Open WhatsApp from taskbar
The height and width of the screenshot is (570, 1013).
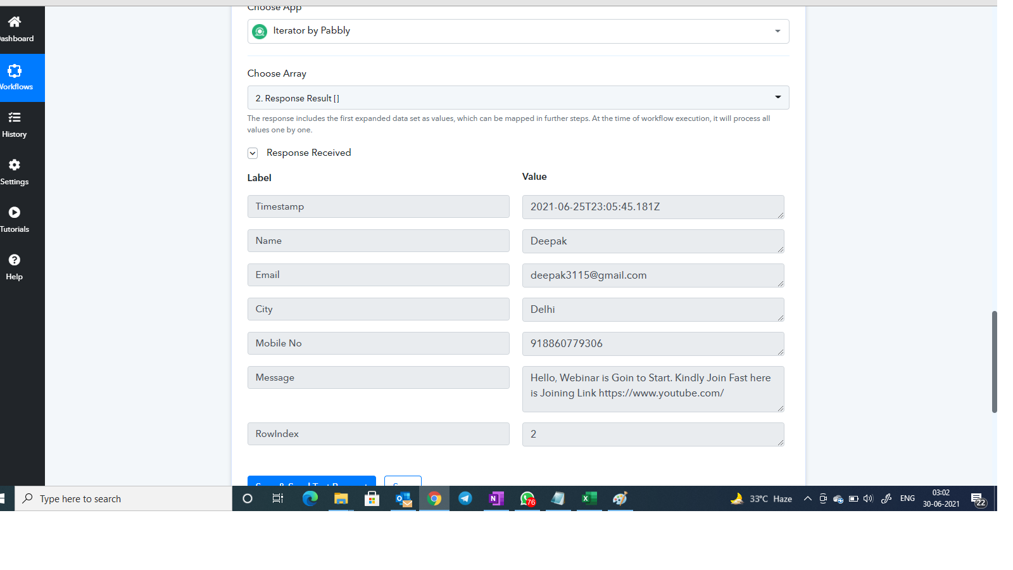527,499
